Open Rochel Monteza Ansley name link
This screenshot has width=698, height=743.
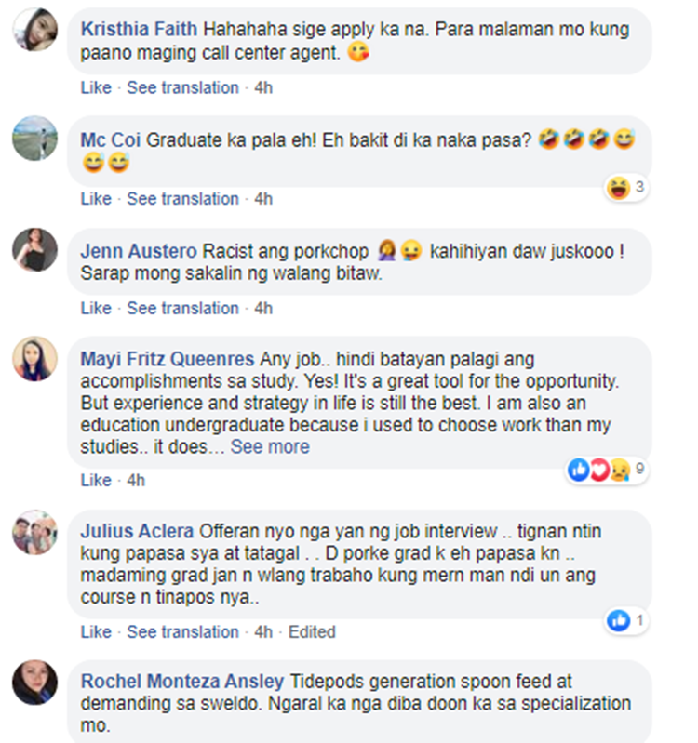coord(182,682)
